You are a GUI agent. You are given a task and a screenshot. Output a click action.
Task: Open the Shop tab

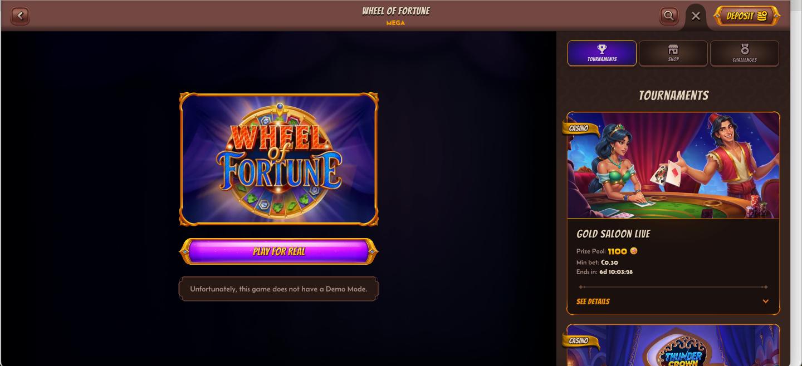click(x=673, y=53)
